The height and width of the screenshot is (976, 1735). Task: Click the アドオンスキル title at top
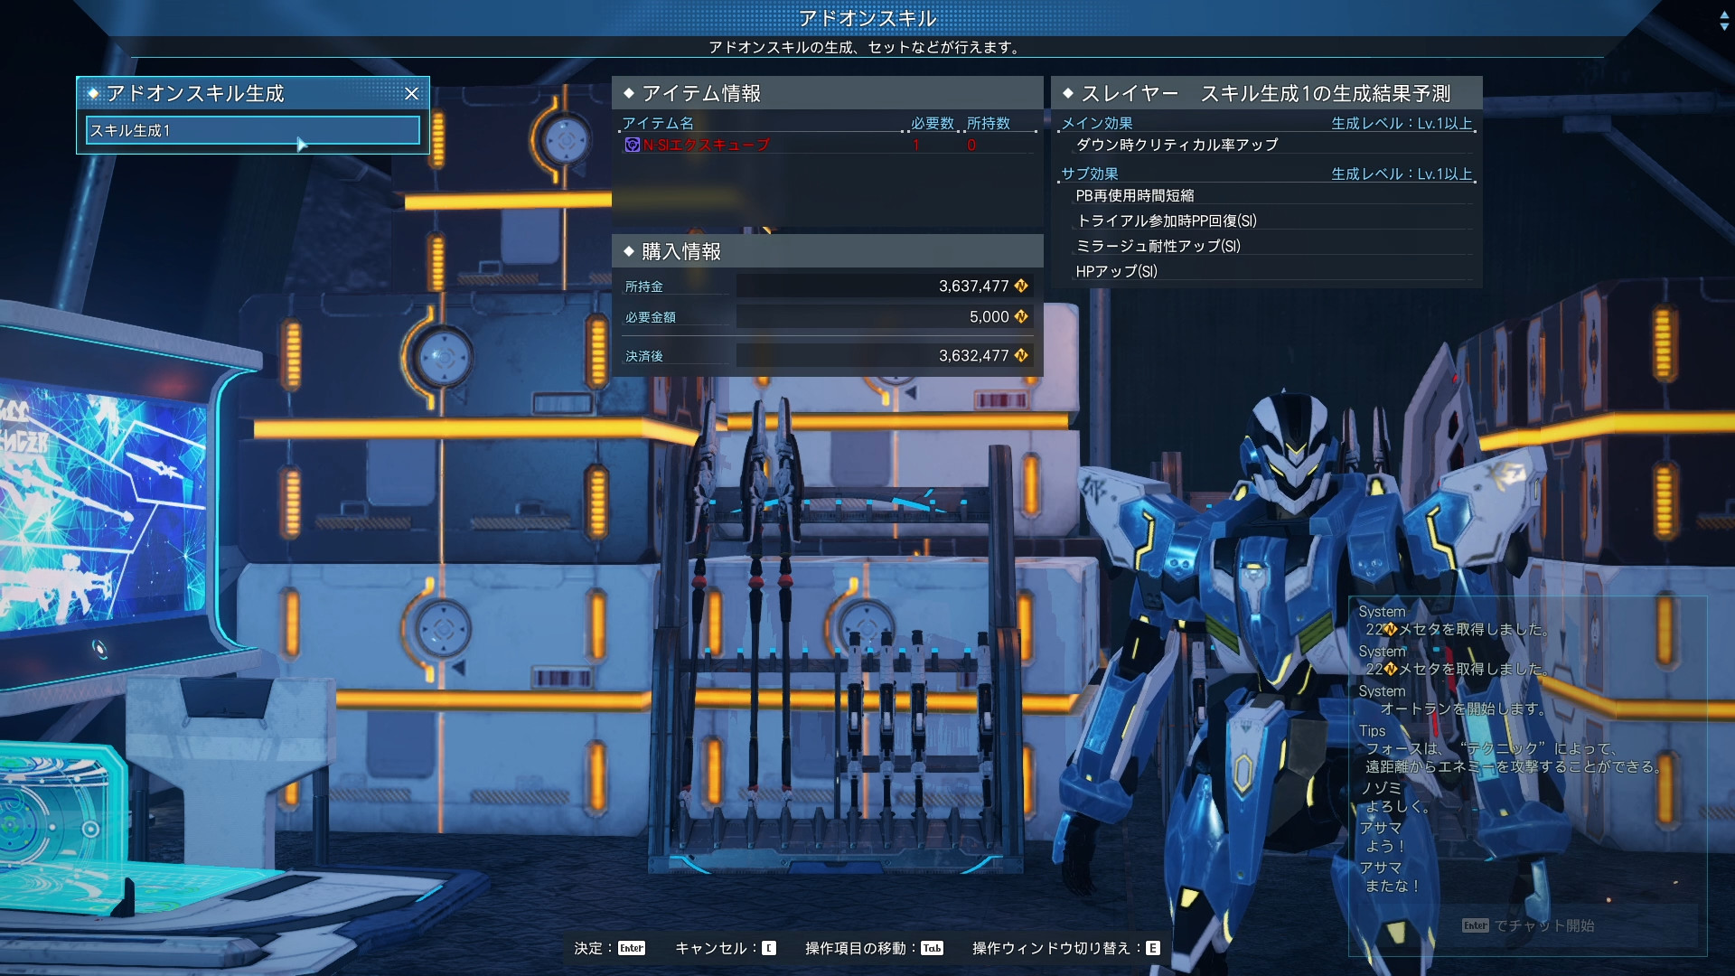point(867,18)
